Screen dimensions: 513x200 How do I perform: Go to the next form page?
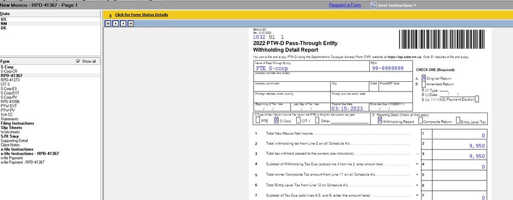click(123, 23)
